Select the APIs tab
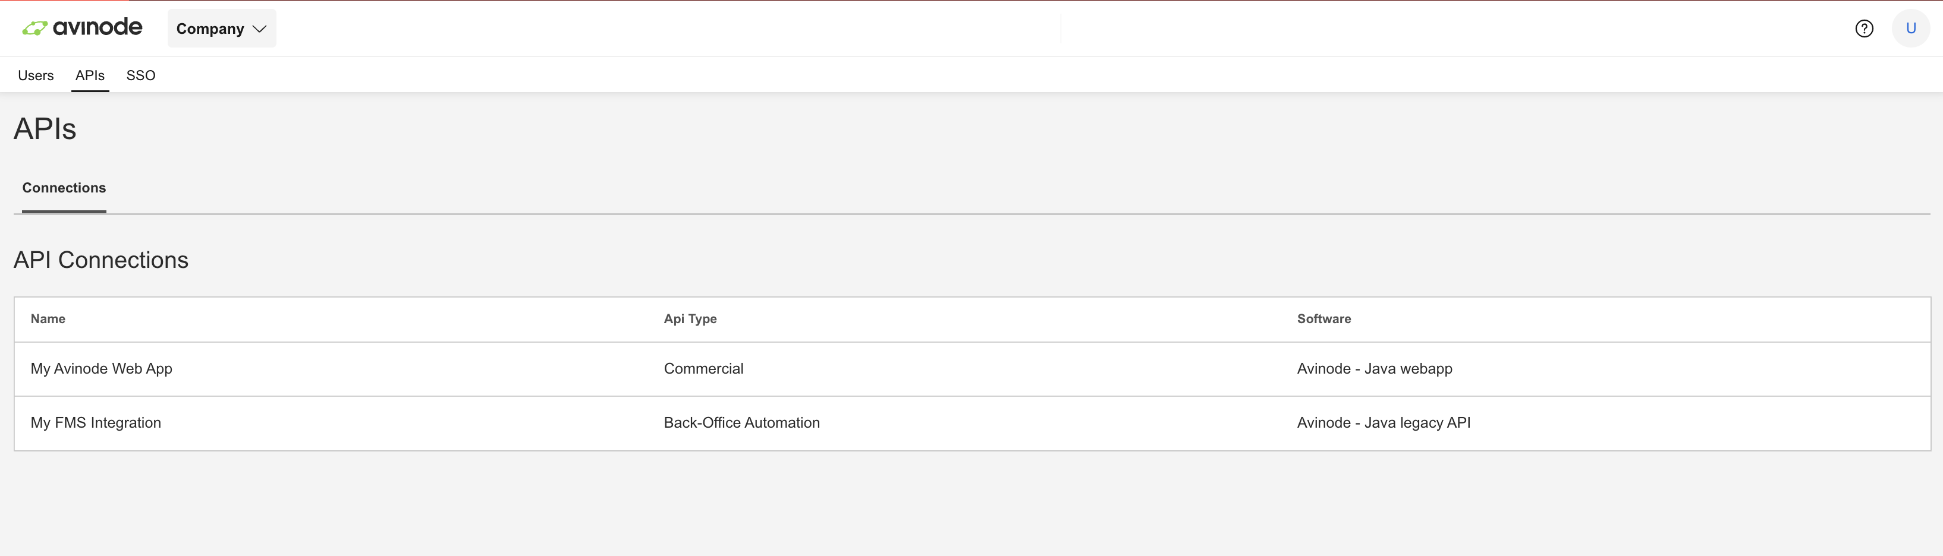 tap(90, 75)
